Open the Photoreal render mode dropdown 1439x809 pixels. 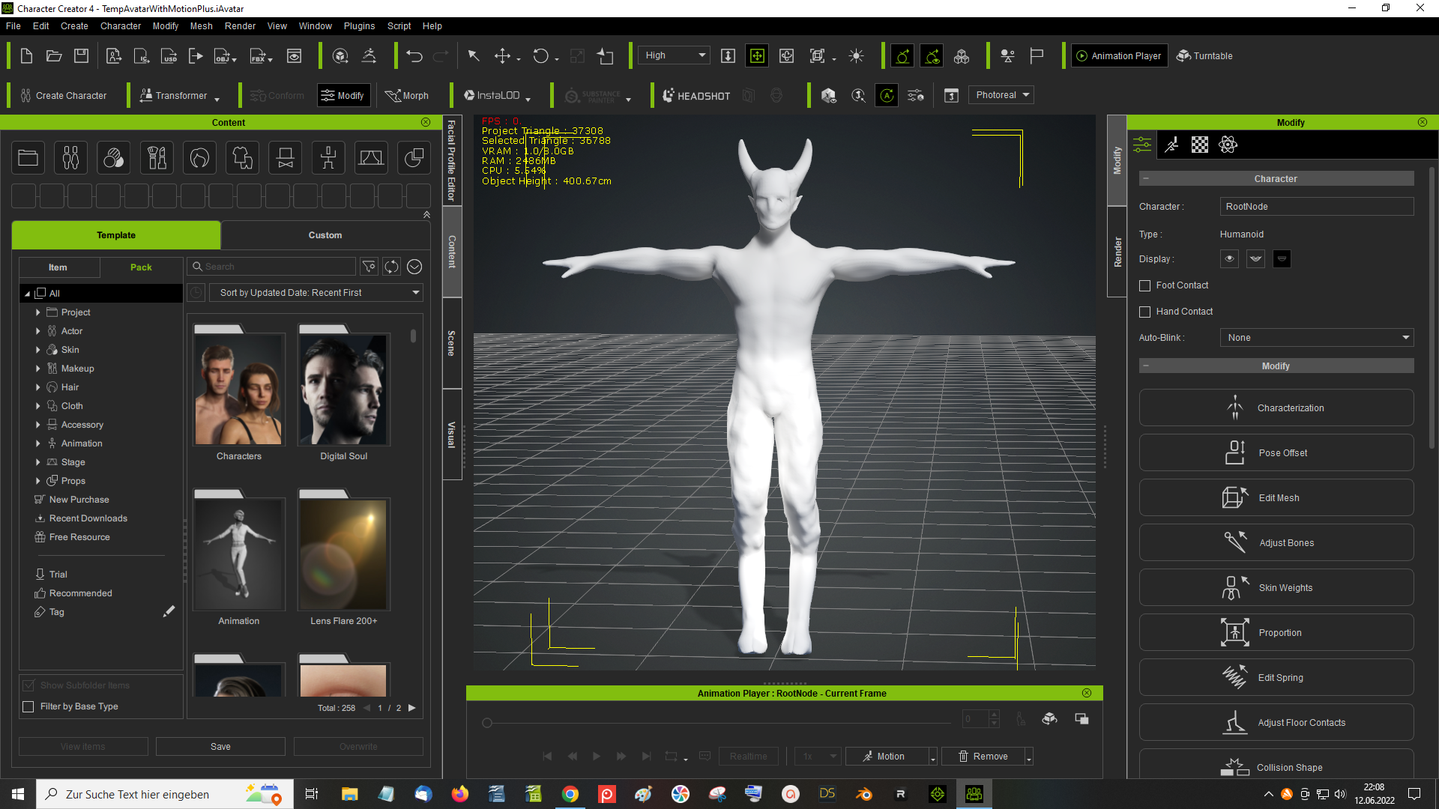coord(1001,95)
